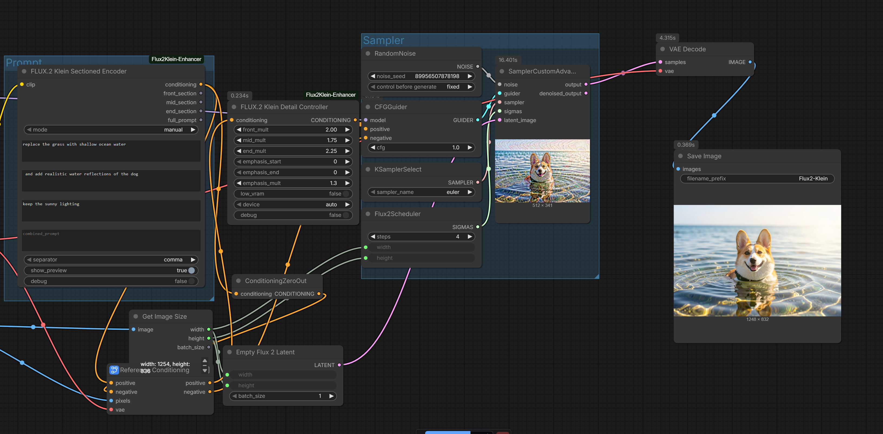
Task: Increase steps with its right arrow
Action: (470, 237)
